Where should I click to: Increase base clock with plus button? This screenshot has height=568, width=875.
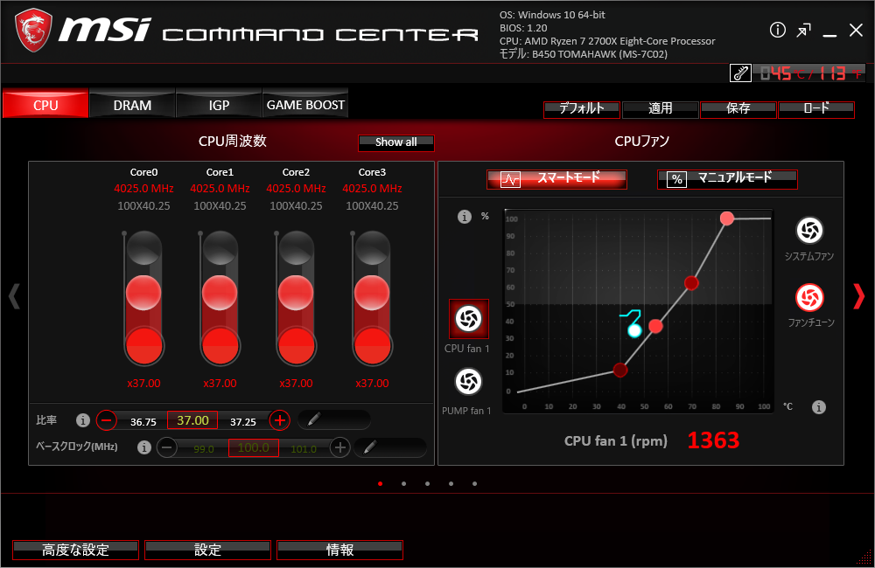(x=339, y=447)
